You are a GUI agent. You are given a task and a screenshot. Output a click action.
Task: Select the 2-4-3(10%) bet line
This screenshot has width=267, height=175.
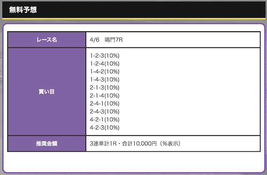(105, 111)
